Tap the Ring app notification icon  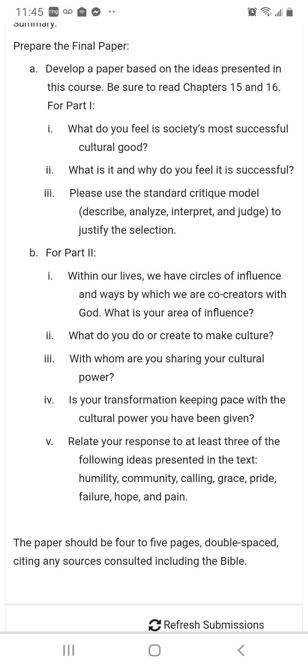(54, 12)
